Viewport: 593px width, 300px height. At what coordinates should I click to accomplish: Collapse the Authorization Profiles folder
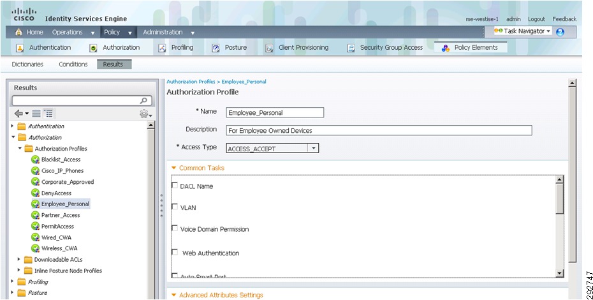click(x=20, y=149)
